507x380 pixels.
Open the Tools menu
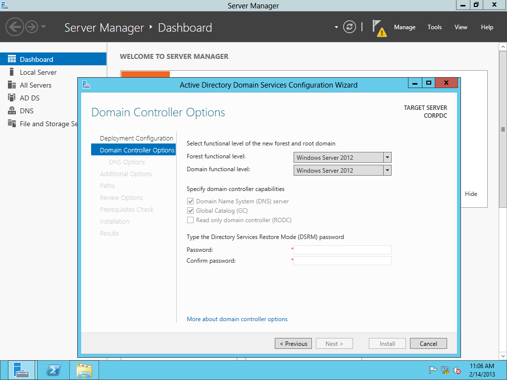coord(435,27)
